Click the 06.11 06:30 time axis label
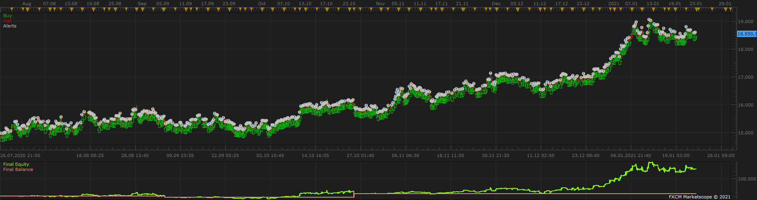Image resolution: width=757 pixels, height=200 pixels. pos(405,155)
